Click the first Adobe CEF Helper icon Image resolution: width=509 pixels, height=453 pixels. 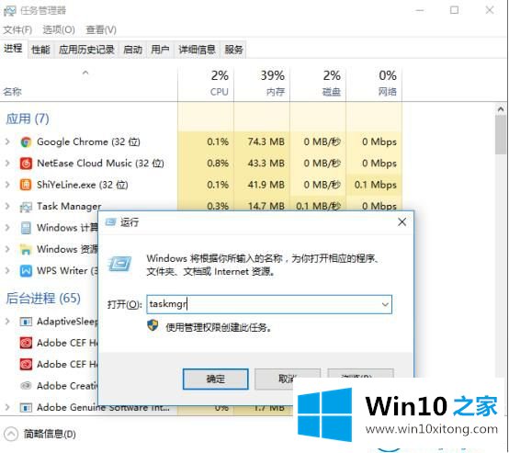click(26, 343)
